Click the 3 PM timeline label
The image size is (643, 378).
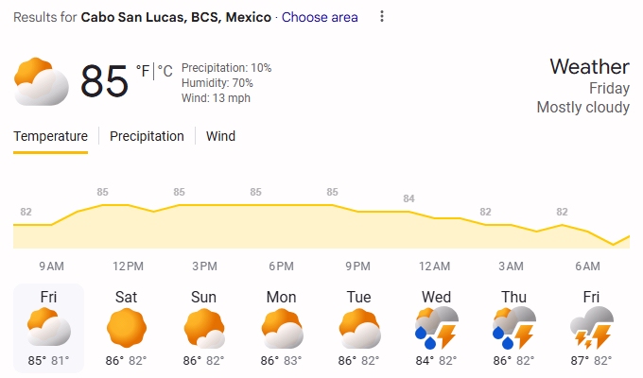tap(204, 266)
